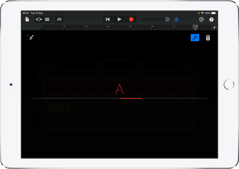
Task: Switch to Tracks view
Action: pos(47,19)
